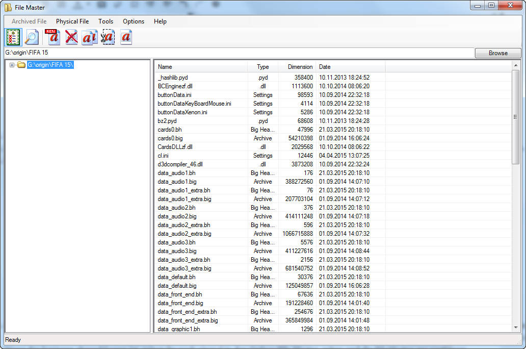Open the Options menu
Viewport: 526px width, 349px height.
click(x=134, y=21)
